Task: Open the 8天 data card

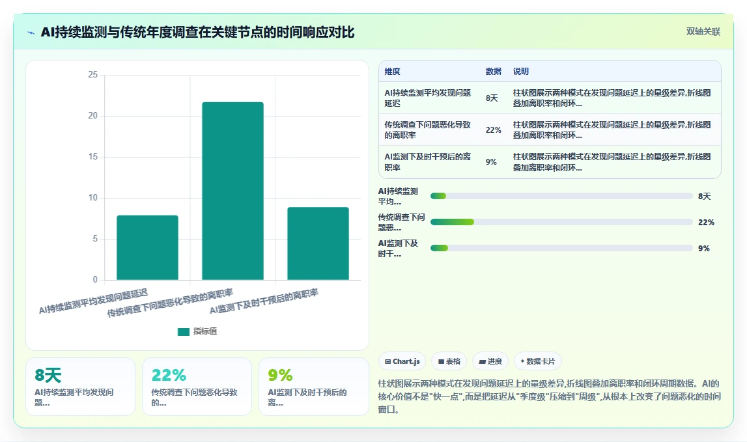Action: [81, 387]
